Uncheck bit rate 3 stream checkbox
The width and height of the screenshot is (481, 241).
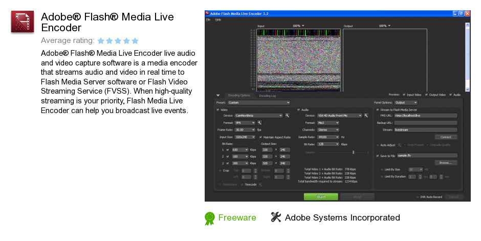(228, 163)
